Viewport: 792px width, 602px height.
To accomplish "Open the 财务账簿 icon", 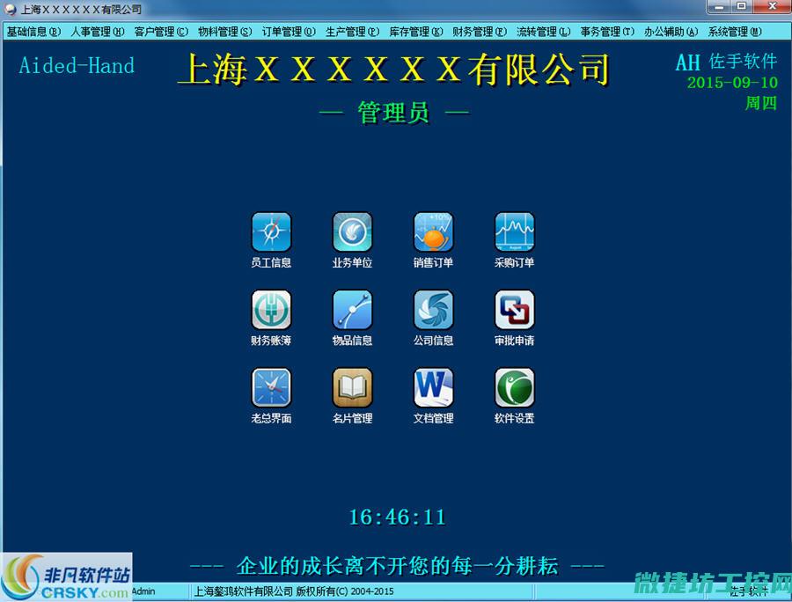I will [271, 310].
